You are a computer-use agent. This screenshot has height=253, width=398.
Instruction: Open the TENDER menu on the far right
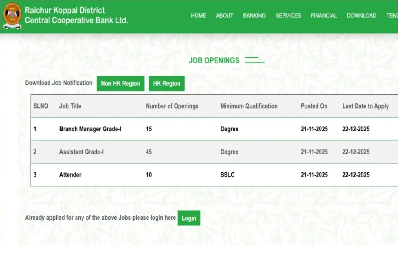point(392,16)
